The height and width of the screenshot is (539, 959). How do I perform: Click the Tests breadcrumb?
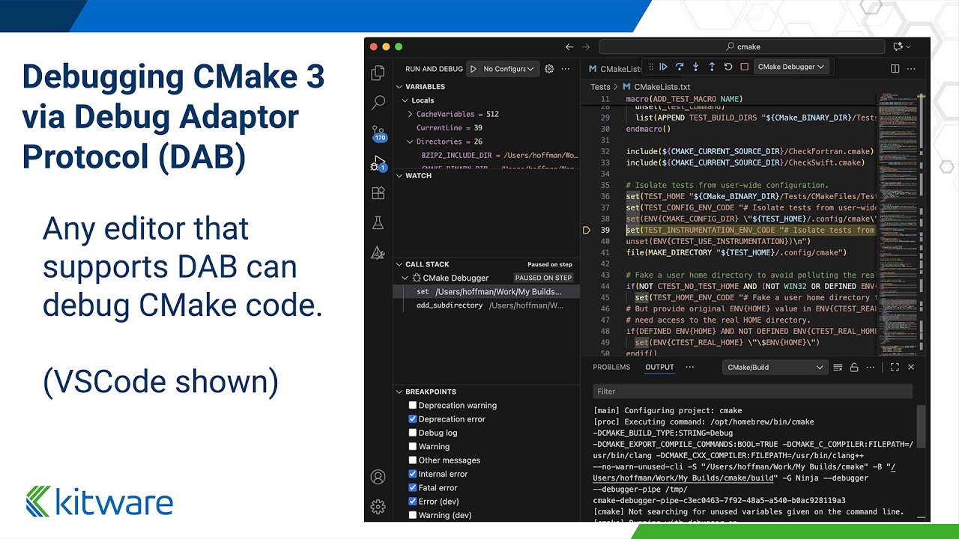(600, 87)
